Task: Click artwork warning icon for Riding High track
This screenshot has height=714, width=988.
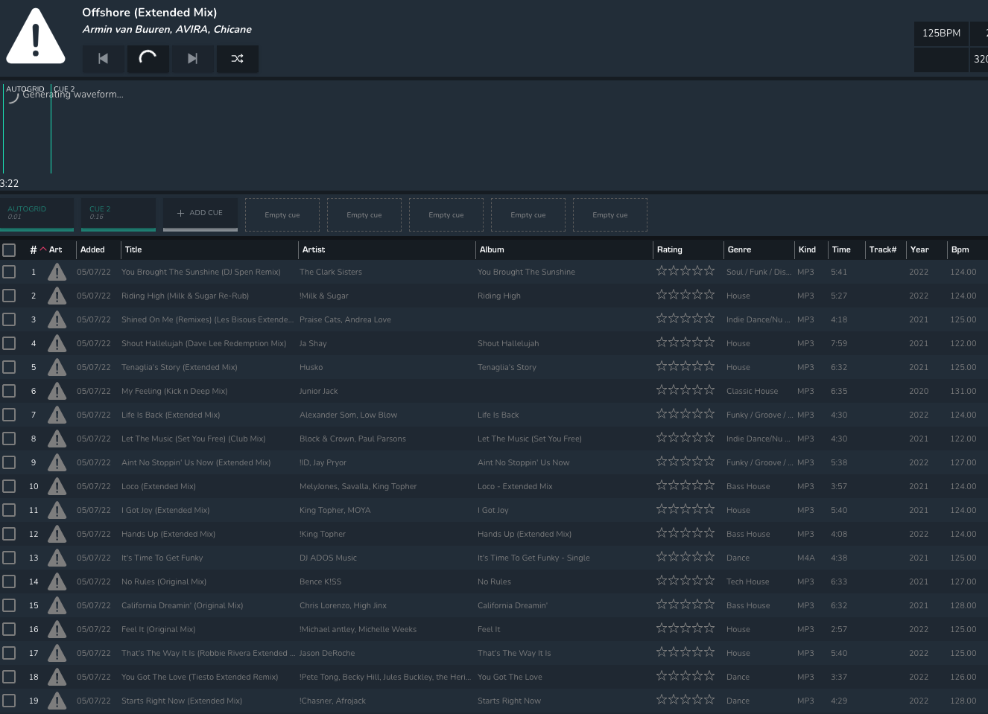Action: pos(57,296)
